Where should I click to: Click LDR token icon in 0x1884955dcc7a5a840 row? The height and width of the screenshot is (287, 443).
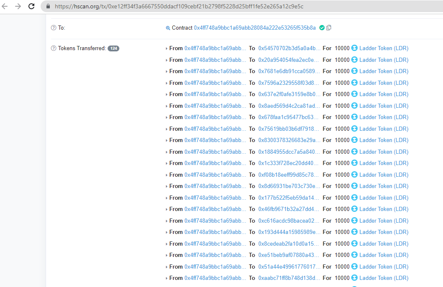pos(354,151)
